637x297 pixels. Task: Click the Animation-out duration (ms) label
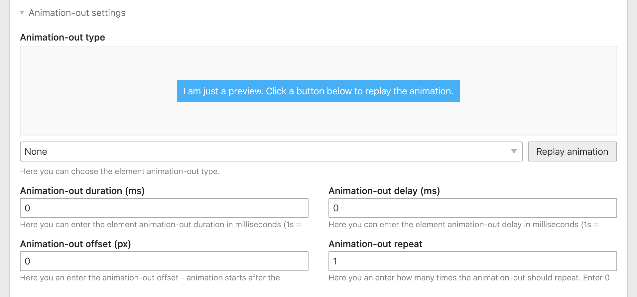82,191
